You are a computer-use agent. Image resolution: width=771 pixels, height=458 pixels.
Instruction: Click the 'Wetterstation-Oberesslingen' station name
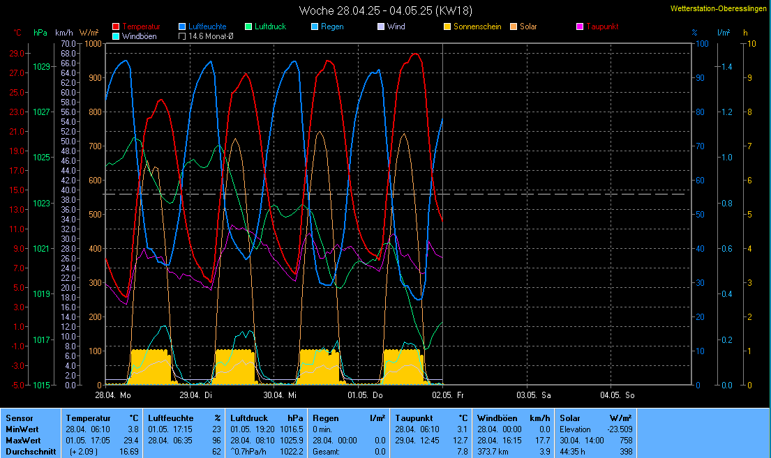719,9
